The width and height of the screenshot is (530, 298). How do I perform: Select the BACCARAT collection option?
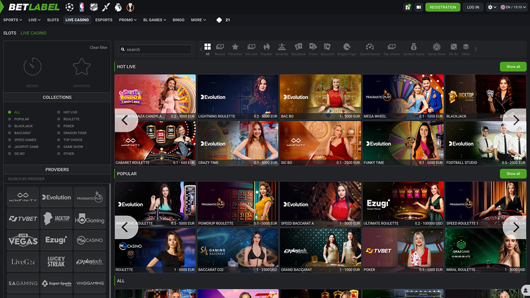tap(19, 133)
